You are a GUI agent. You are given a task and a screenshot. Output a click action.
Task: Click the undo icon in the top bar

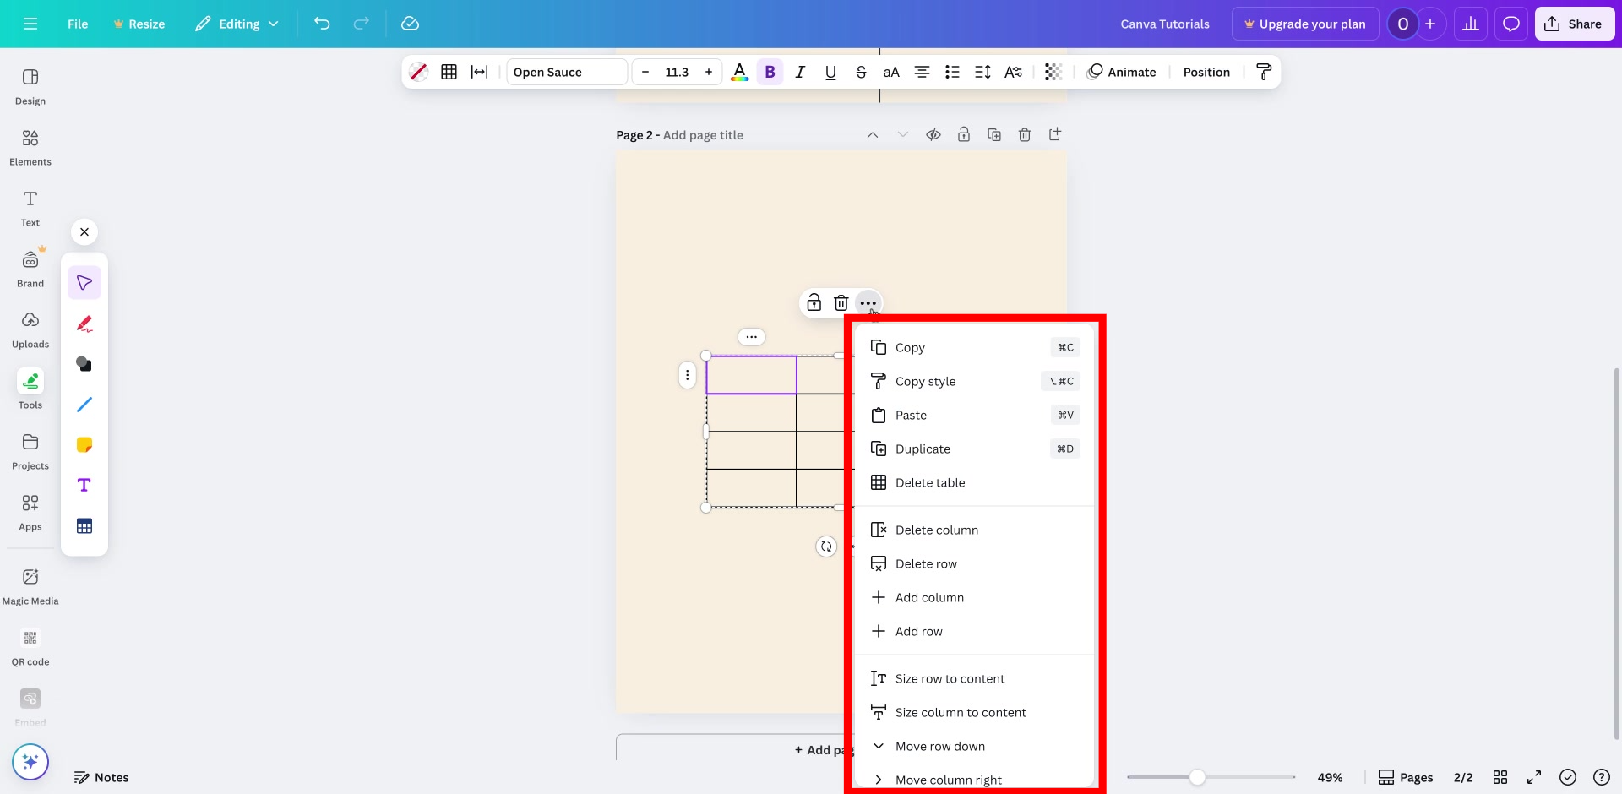point(322,23)
